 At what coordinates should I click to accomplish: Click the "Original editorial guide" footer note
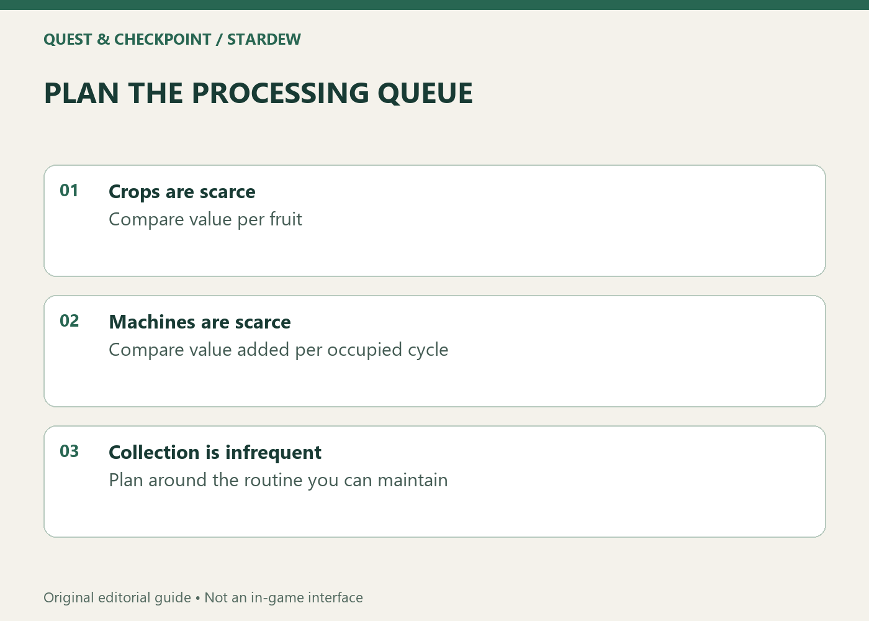(x=117, y=597)
